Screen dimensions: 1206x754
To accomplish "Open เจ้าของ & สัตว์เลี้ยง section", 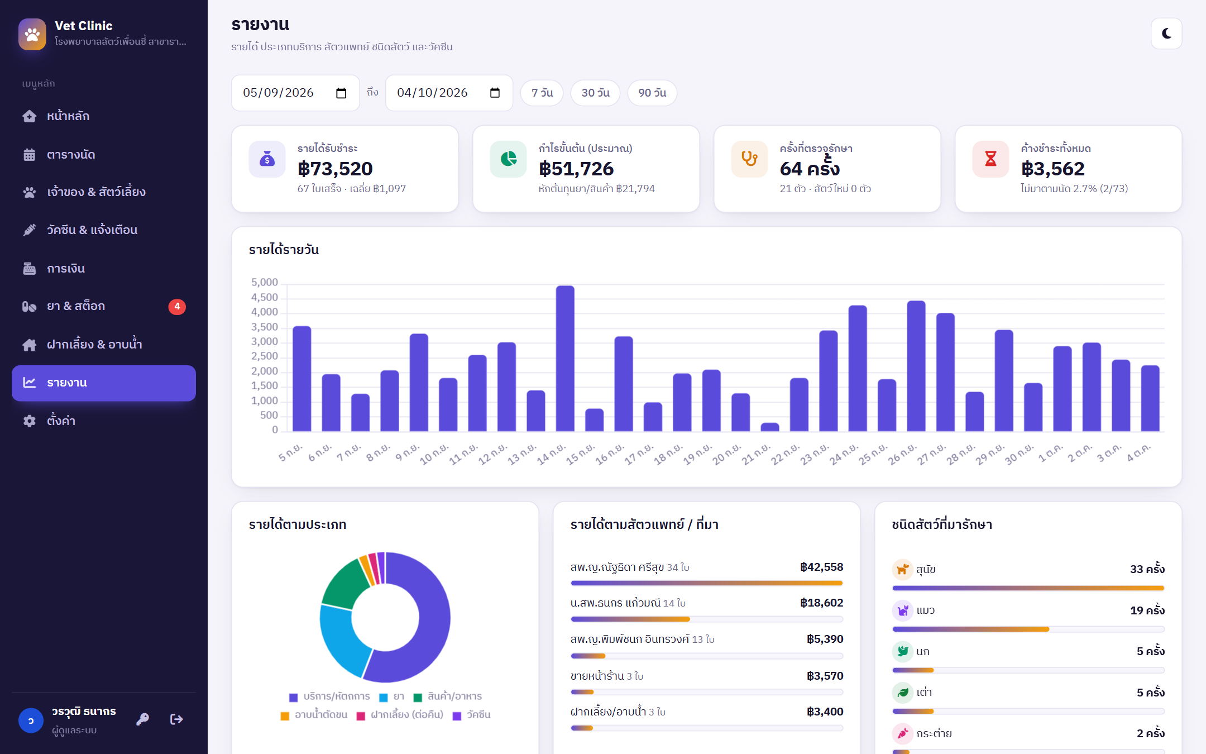I will click(x=104, y=192).
